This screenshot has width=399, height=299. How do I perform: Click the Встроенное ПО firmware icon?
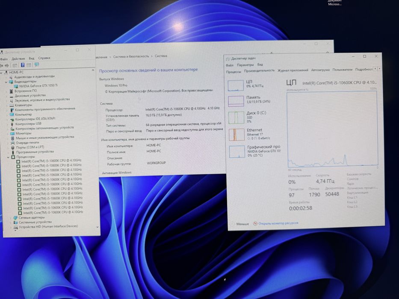coord(11,91)
